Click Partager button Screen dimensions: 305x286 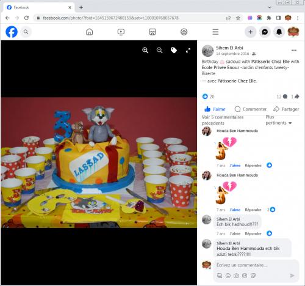tap(286, 109)
